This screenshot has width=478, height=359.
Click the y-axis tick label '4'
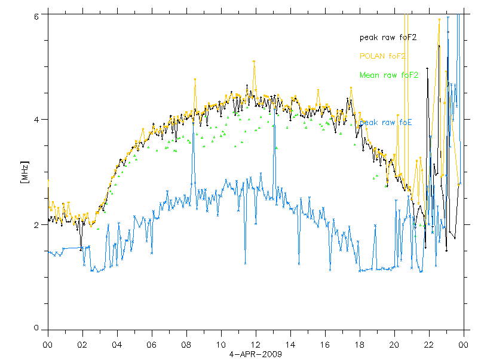[x=36, y=119]
